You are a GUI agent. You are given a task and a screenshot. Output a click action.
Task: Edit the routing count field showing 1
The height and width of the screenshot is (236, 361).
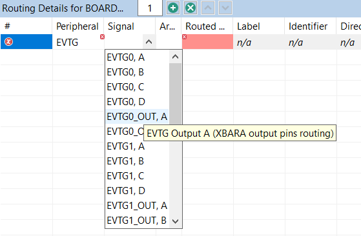(x=150, y=8)
